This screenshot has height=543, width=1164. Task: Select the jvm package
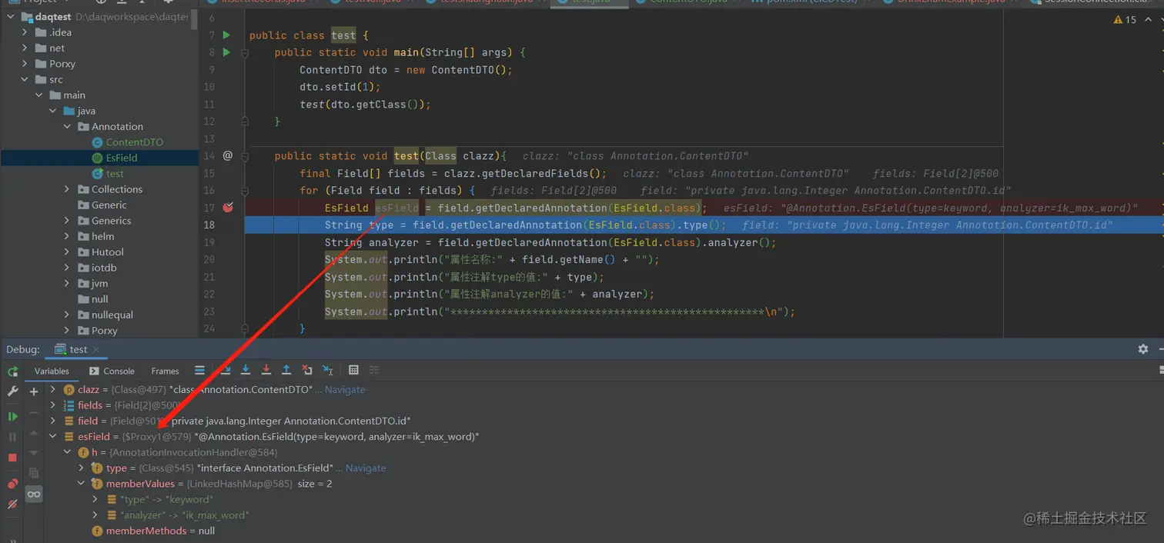[x=94, y=284]
